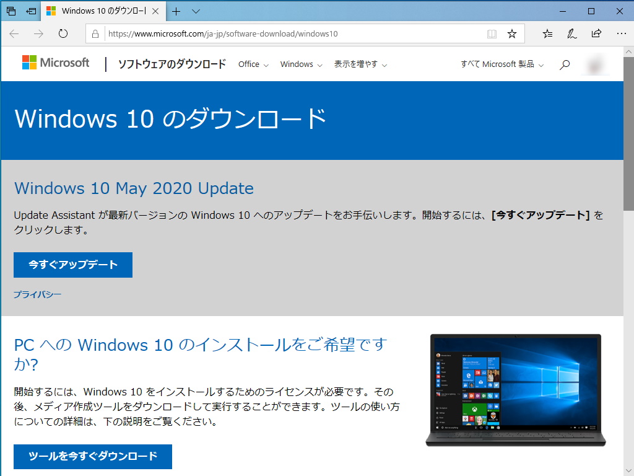This screenshot has height=476, width=634.
Task: Go back using the back arrow
Action: pyautogui.click(x=14, y=34)
